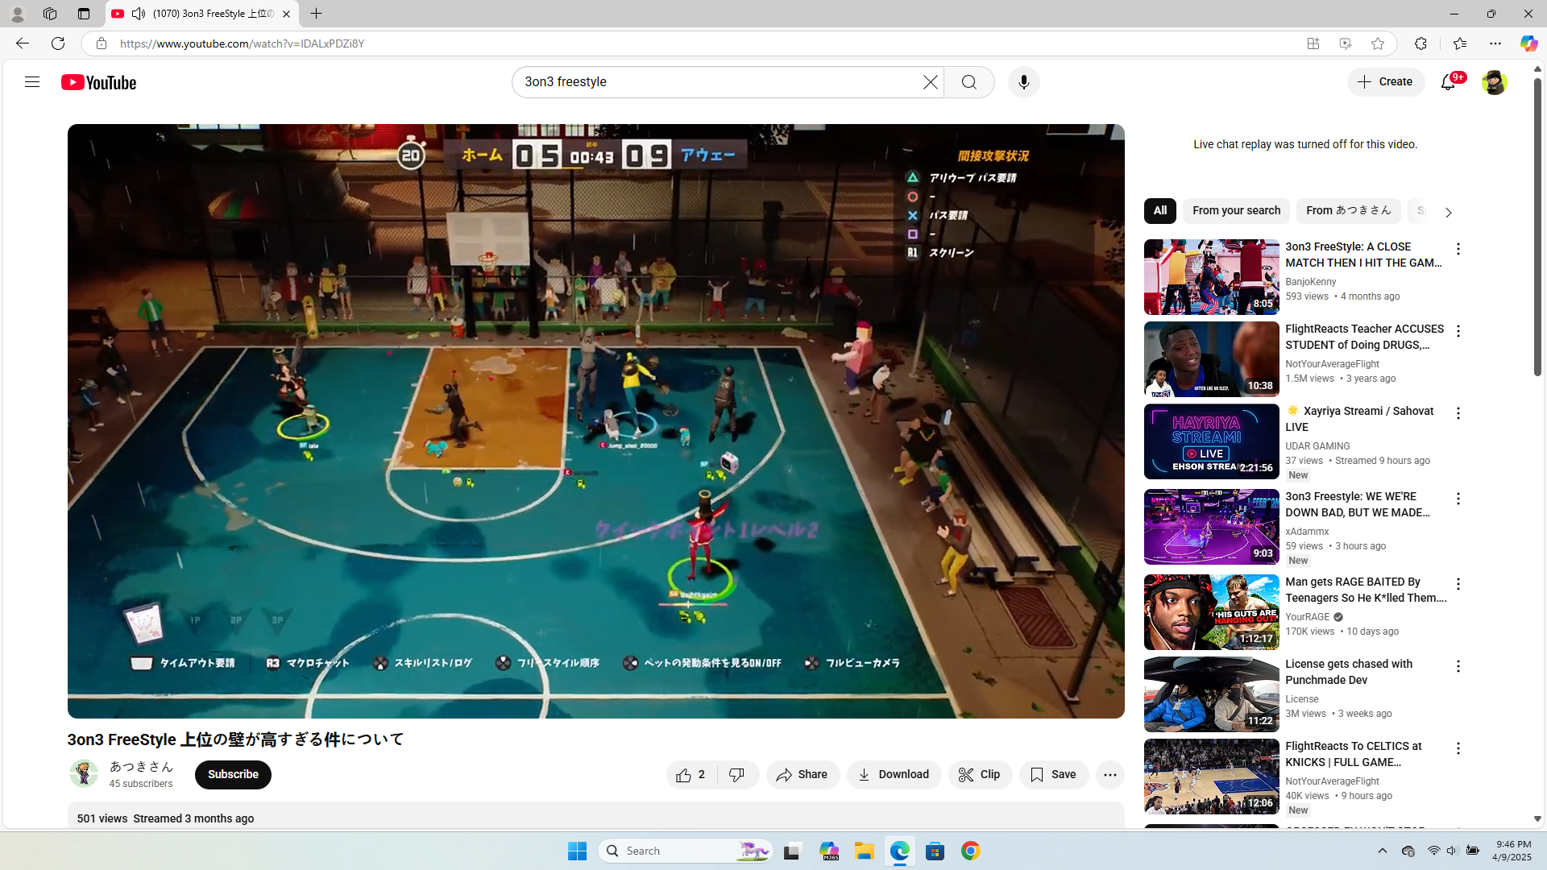Open options for FlightReacts Celtics video

[1458, 749]
